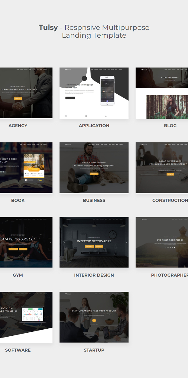Click the right slider arrow in Interior Design preview
188x378 pixels.
126,242
